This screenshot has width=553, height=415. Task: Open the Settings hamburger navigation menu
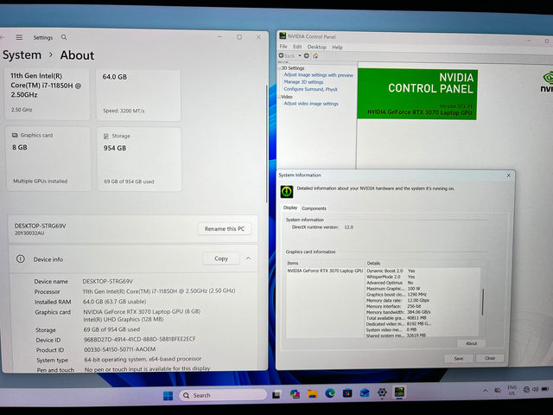point(19,37)
